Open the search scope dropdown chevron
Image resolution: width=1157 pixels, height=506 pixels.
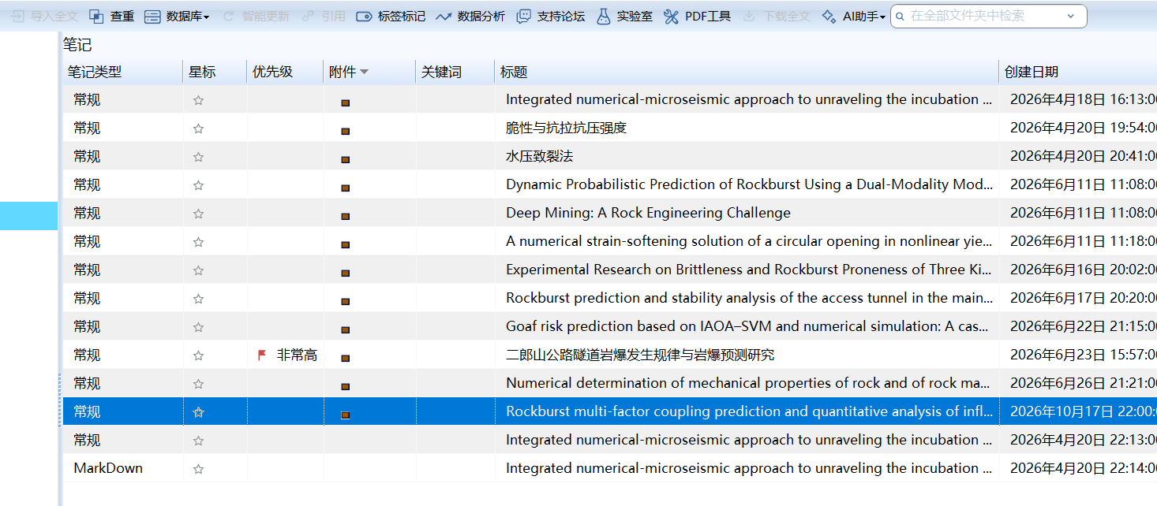(x=1071, y=16)
